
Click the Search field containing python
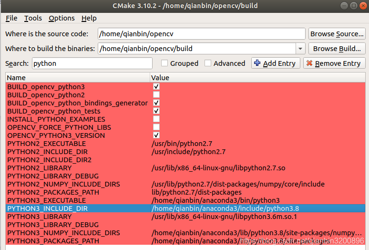click(92, 63)
